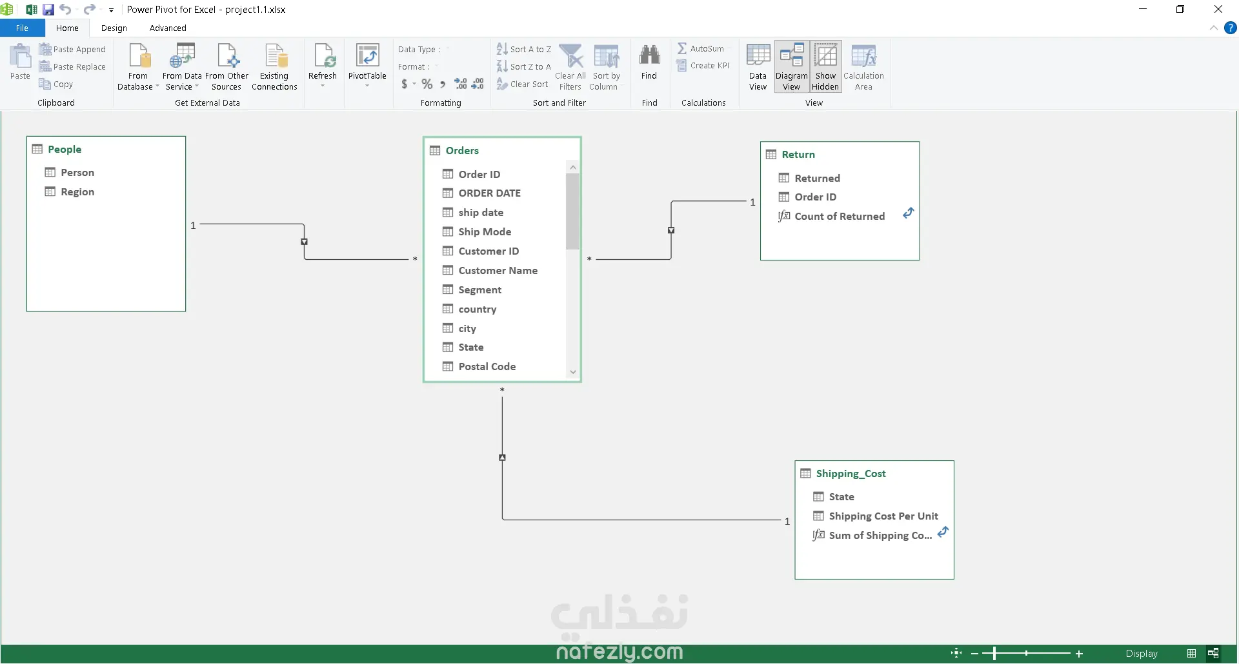The height and width of the screenshot is (664, 1239).
Task: Click the zoom slider handle in status bar
Action: [994, 654]
